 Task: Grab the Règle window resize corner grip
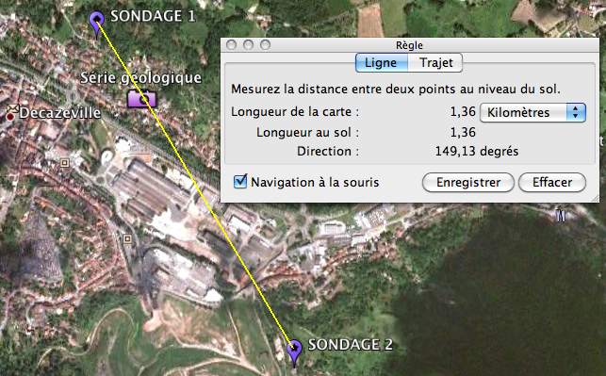pyautogui.click(x=595, y=198)
